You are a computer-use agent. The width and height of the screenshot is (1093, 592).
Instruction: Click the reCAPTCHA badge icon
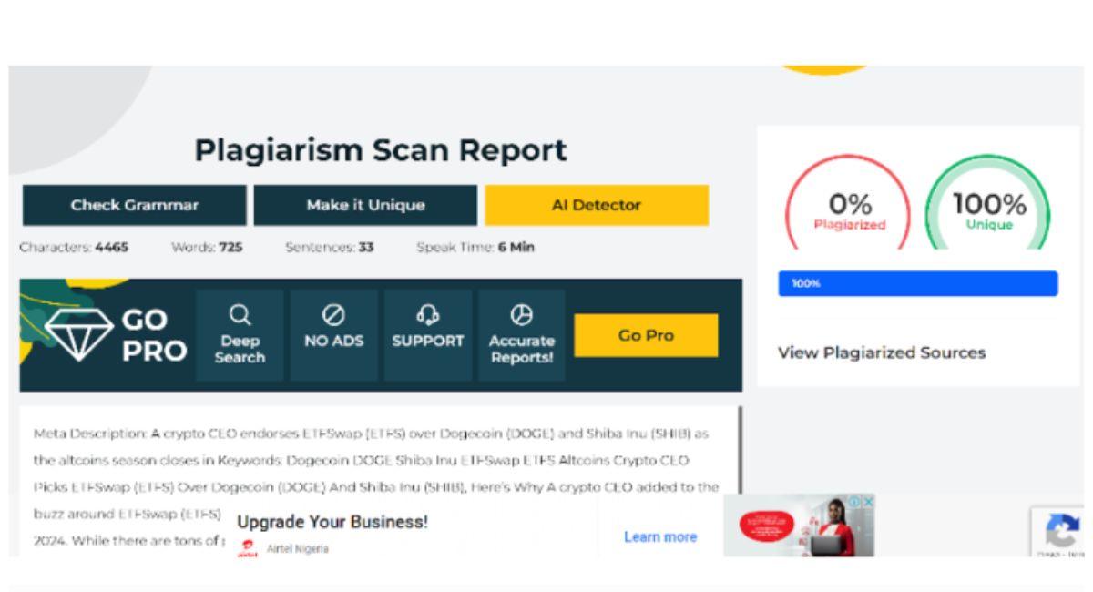[1063, 530]
